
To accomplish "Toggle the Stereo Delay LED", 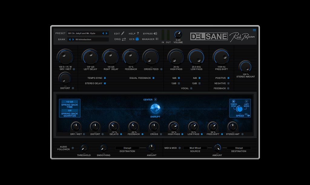I will click(105, 83).
